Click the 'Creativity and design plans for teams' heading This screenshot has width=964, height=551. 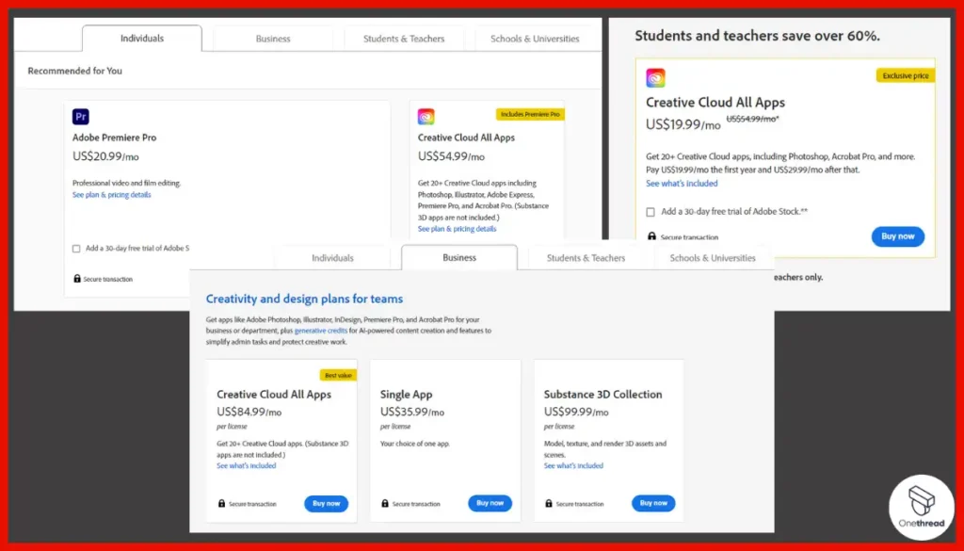click(304, 299)
